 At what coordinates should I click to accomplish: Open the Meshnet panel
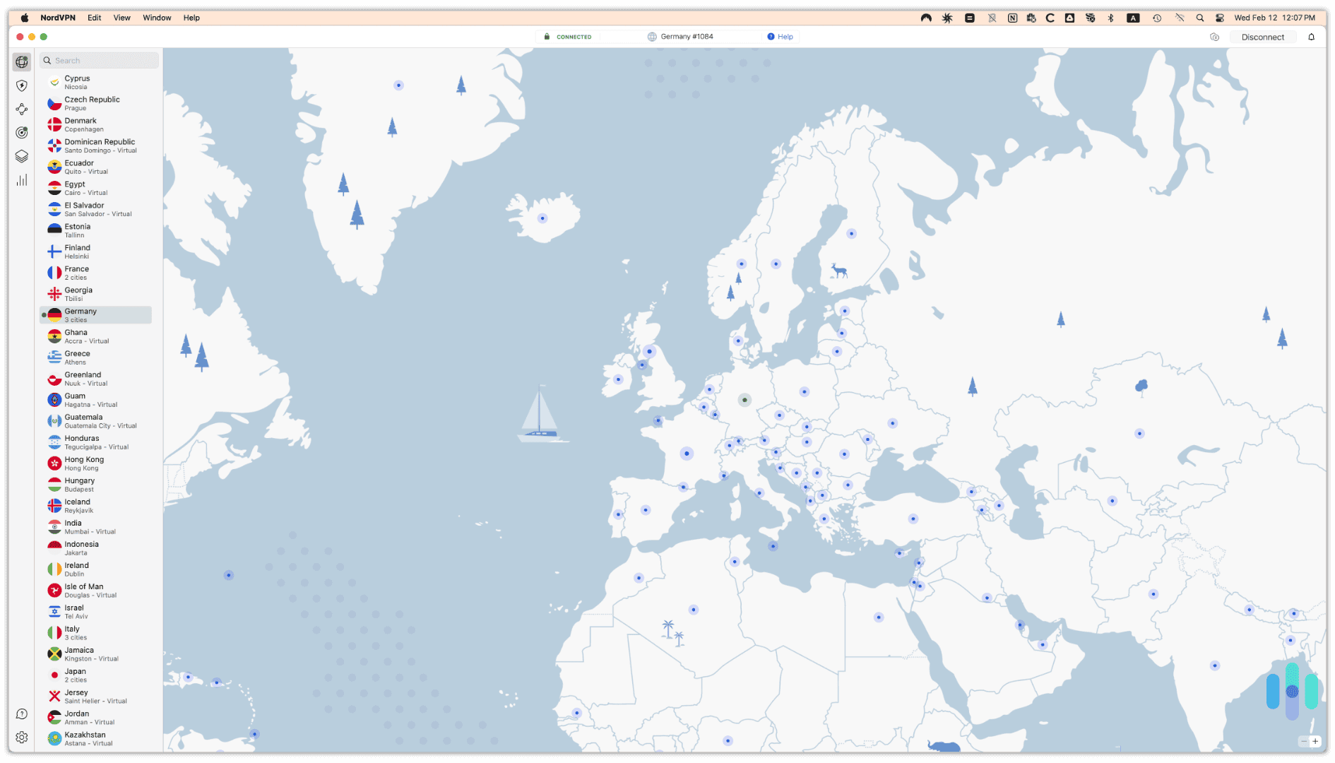[21, 110]
